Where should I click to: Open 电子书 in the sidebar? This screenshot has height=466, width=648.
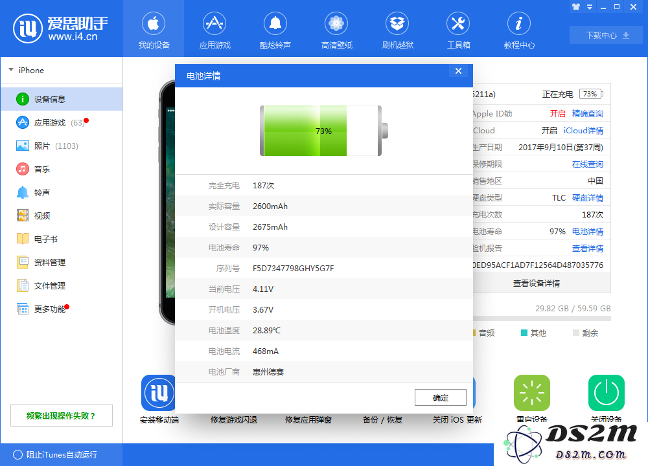pos(62,239)
